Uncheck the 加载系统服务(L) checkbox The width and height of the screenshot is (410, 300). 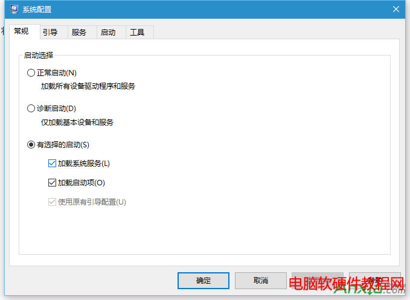coord(52,164)
